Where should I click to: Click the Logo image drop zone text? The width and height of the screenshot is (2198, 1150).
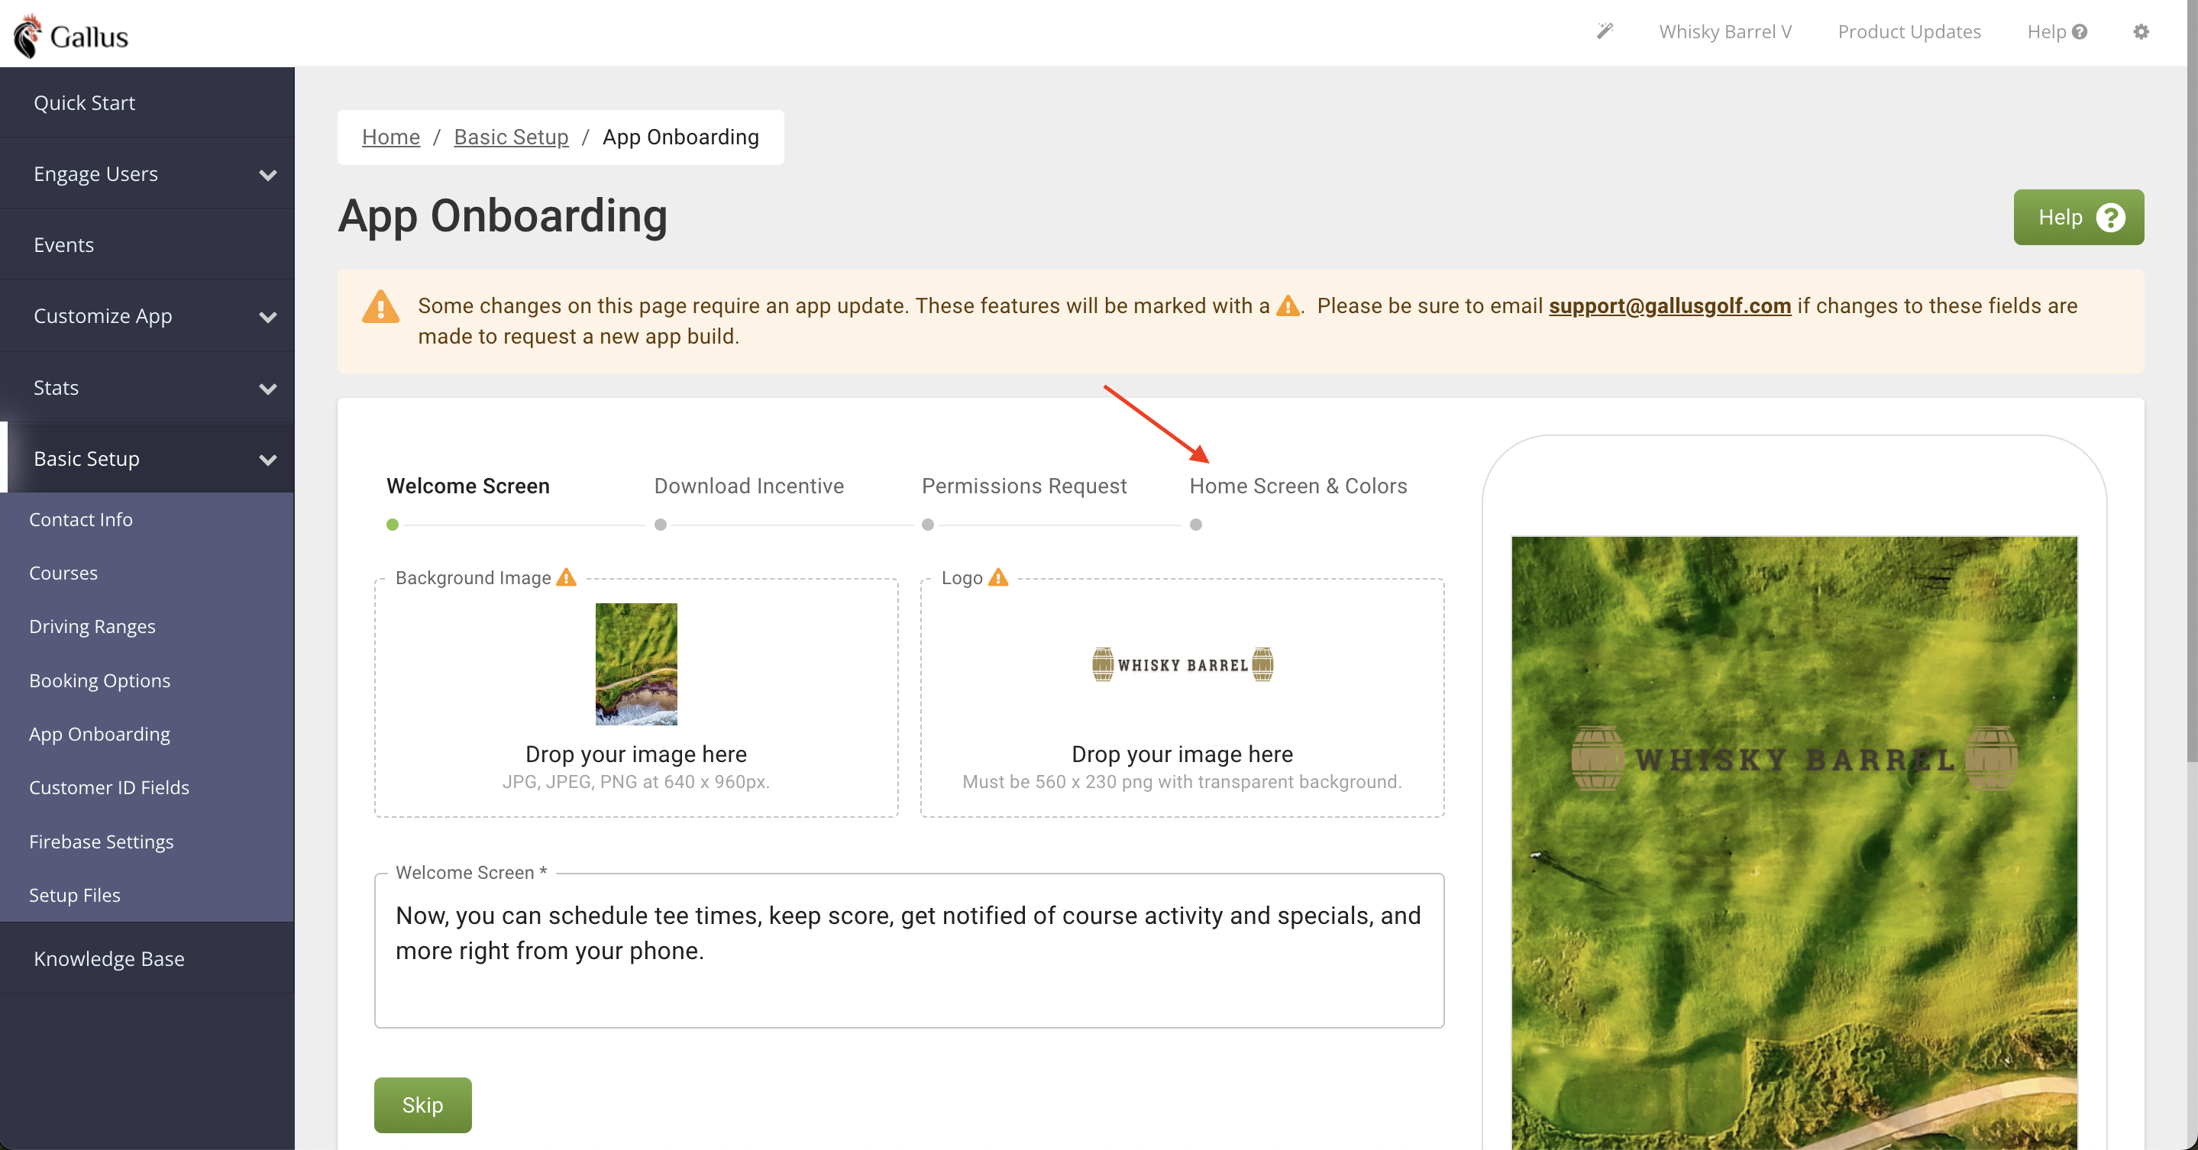tap(1181, 754)
